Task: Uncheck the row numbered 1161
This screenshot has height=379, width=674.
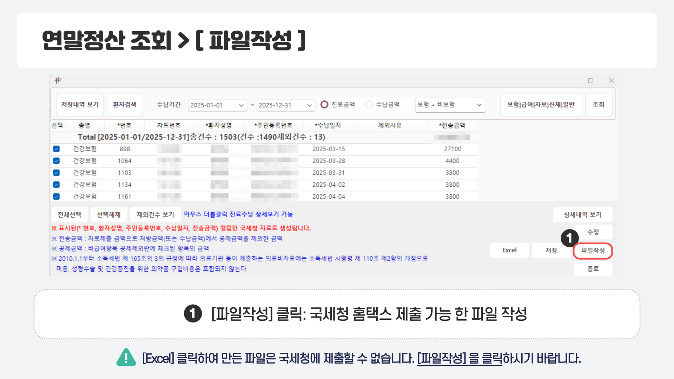Action: pyautogui.click(x=56, y=197)
